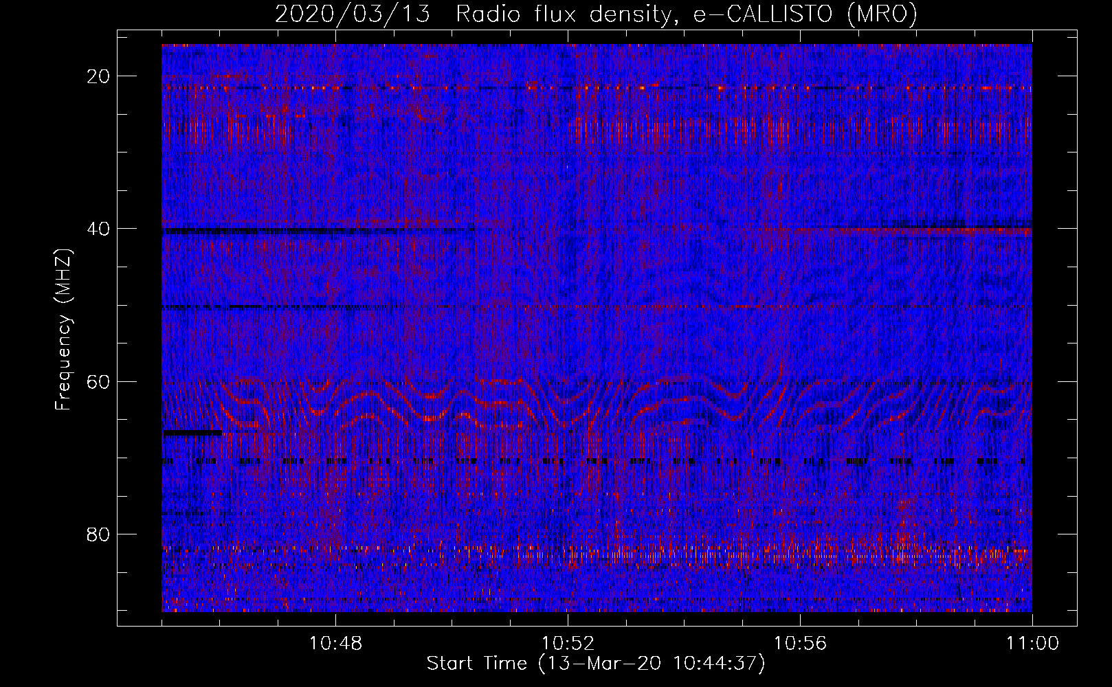Click the '10:48' time tick label
The height and width of the screenshot is (687, 1112).
pos(335,644)
